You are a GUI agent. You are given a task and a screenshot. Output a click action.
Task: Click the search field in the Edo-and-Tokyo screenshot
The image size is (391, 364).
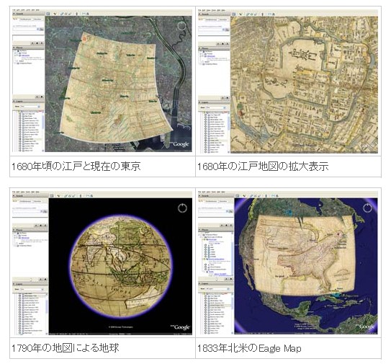pyautogui.click(x=26, y=30)
